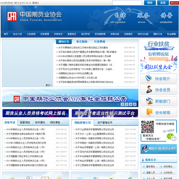Open 国际交流 in the navigation bar
The width and height of the screenshot is (179, 179).
tap(158, 34)
